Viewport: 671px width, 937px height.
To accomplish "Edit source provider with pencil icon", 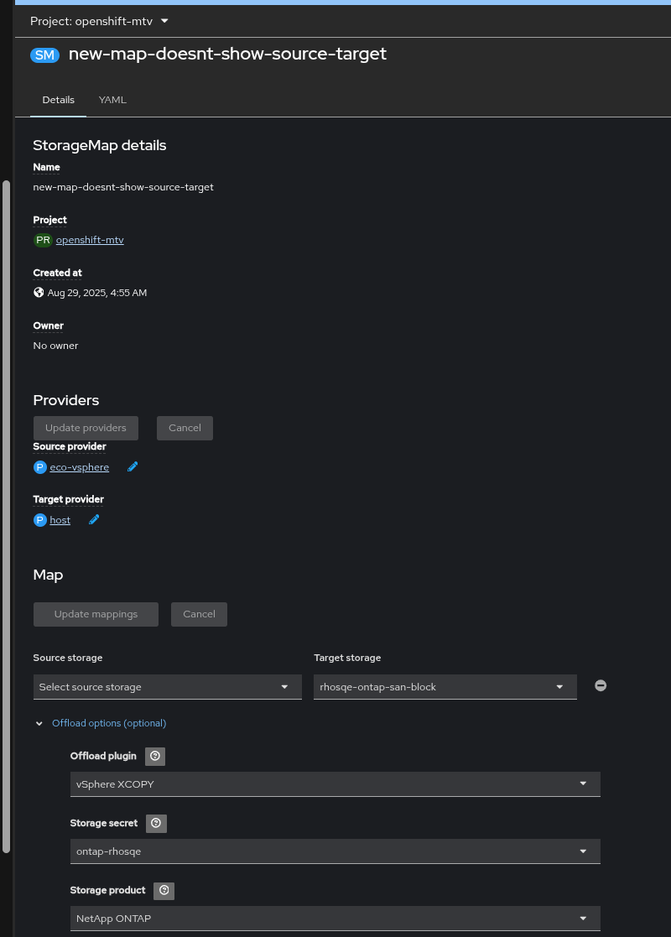I will (x=133, y=467).
